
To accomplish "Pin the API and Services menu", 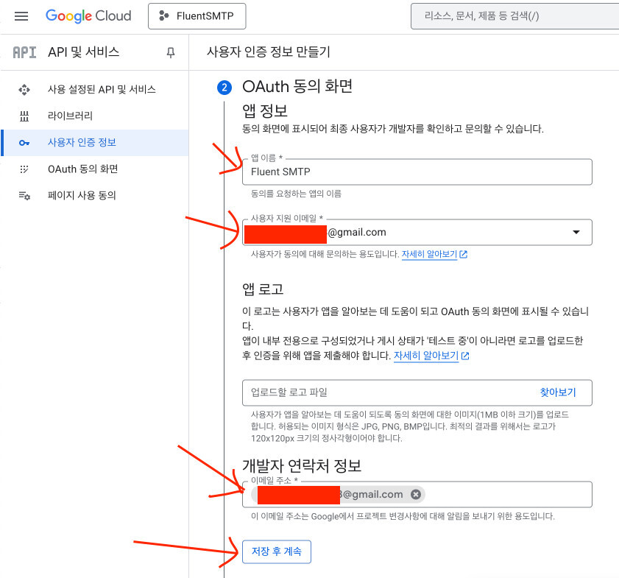I will (171, 52).
